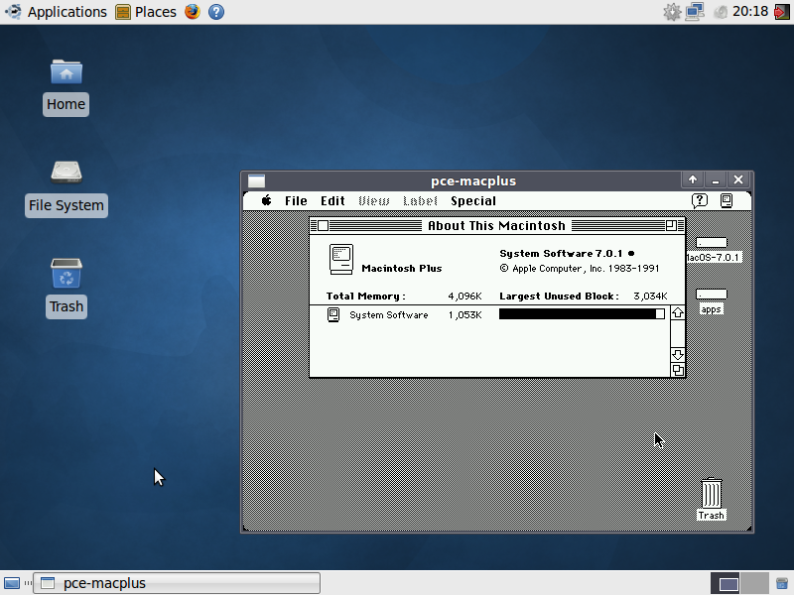Click the System Software 1,053K value
Image resolution: width=794 pixels, height=595 pixels.
(x=464, y=314)
